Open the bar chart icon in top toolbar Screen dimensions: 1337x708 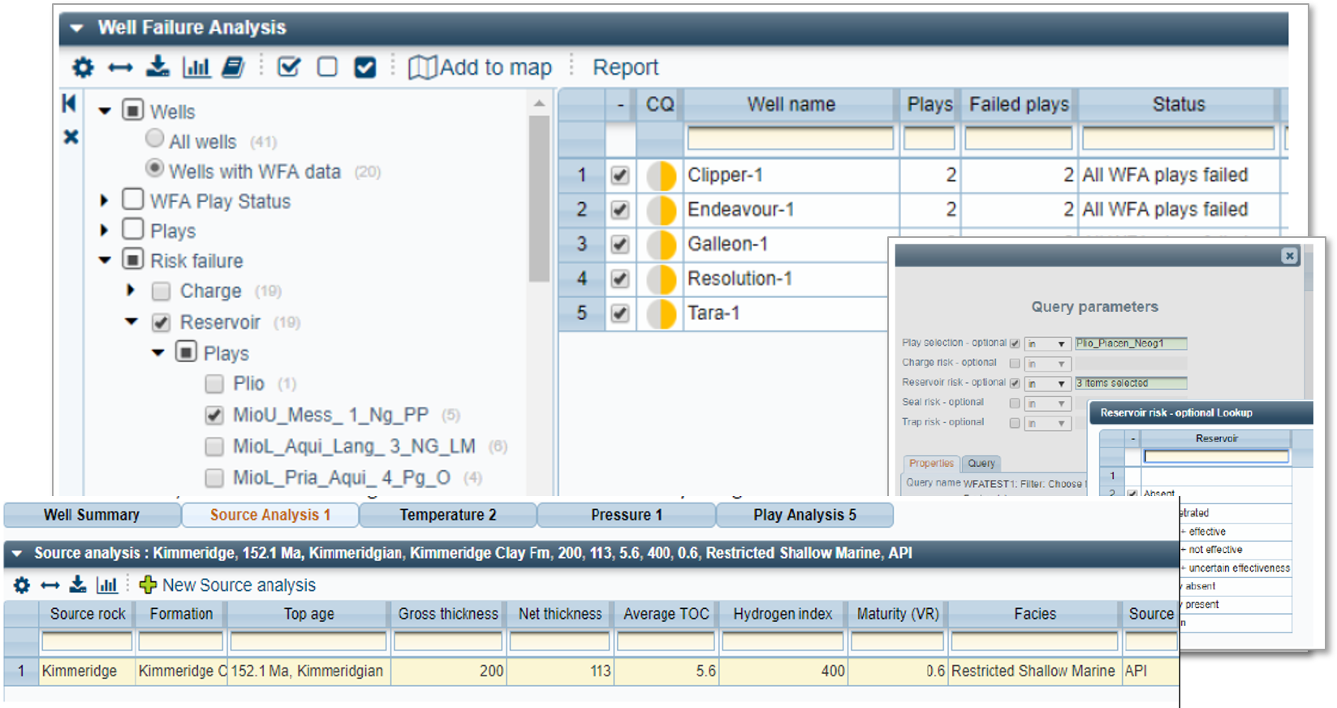[196, 67]
